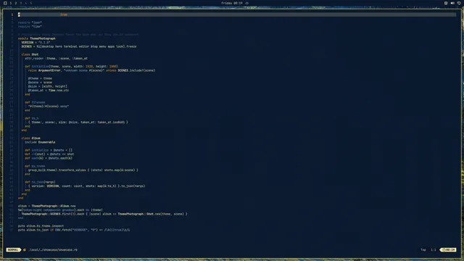This screenshot has height=261, width=464.
Task: Click the taken_at.iso8601 hash line
Action: pyautogui.click(x=78, y=123)
